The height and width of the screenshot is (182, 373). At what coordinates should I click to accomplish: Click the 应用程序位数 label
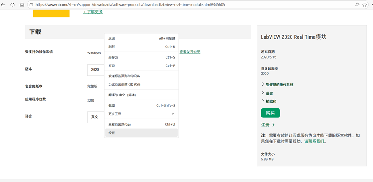click(35, 99)
